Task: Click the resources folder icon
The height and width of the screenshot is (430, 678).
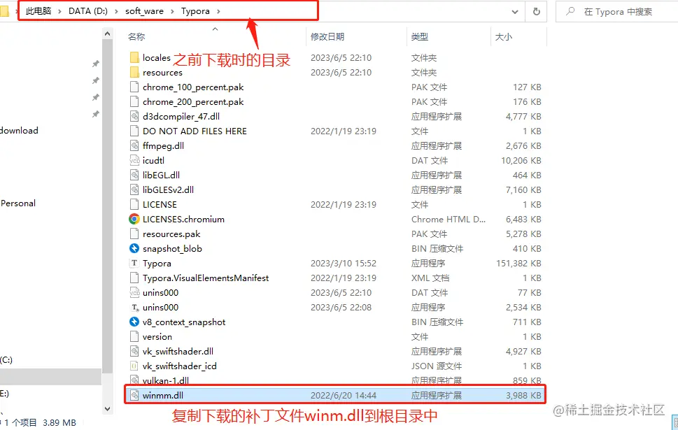Action: tap(134, 72)
